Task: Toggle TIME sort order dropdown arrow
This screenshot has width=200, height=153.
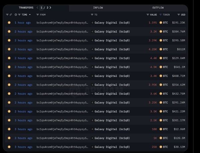Action: click(30, 15)
